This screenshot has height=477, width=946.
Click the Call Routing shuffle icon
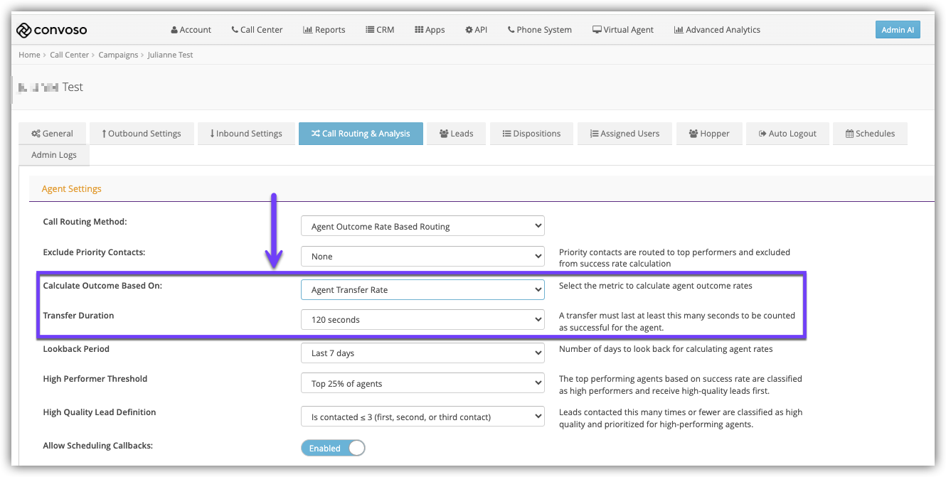coord(316,134)
